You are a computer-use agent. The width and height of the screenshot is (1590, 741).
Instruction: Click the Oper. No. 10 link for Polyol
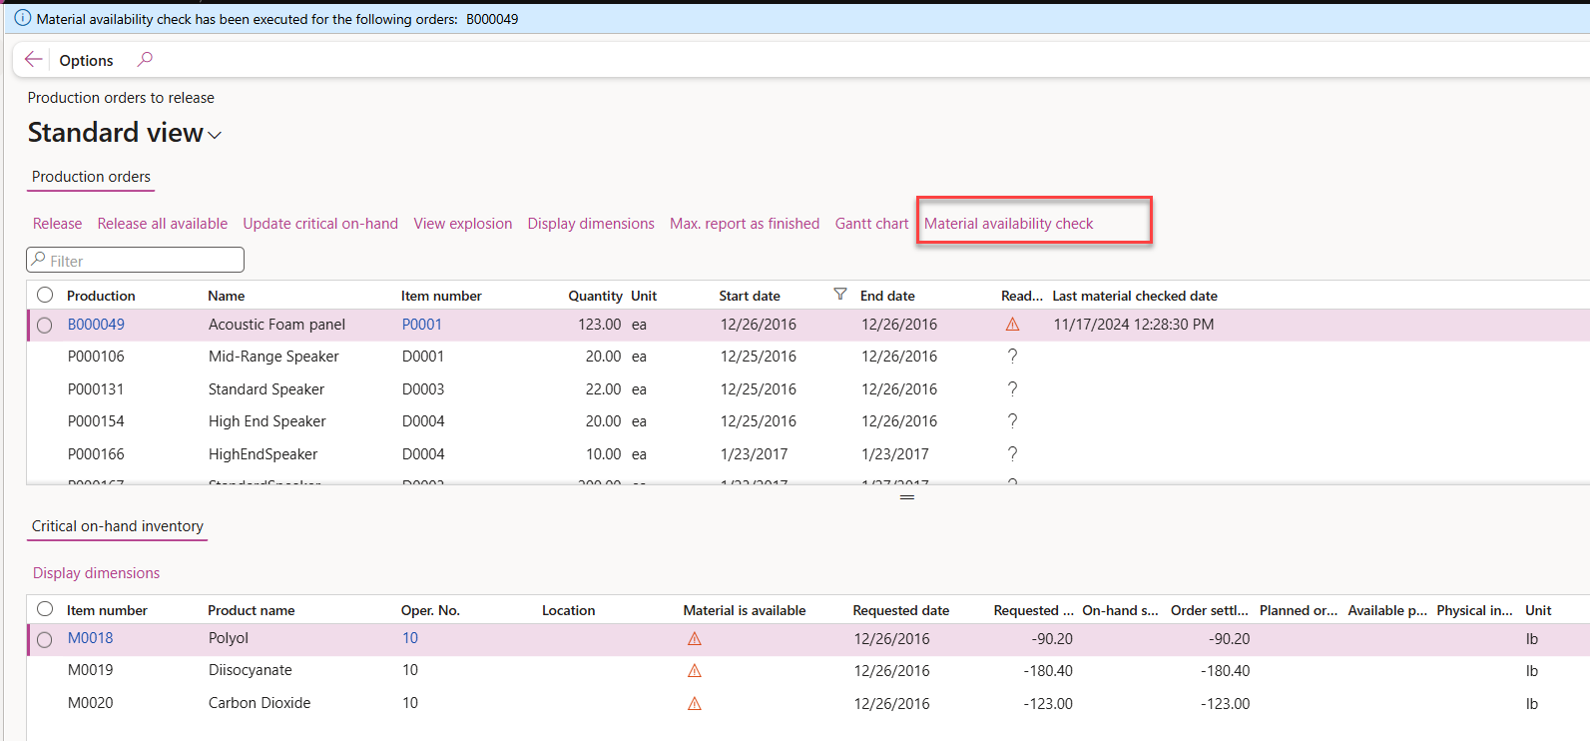(x=410, y=638)
